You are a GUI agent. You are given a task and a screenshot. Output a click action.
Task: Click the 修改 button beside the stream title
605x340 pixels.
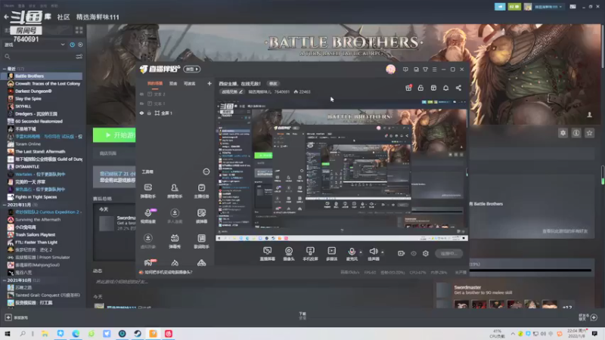273,83
